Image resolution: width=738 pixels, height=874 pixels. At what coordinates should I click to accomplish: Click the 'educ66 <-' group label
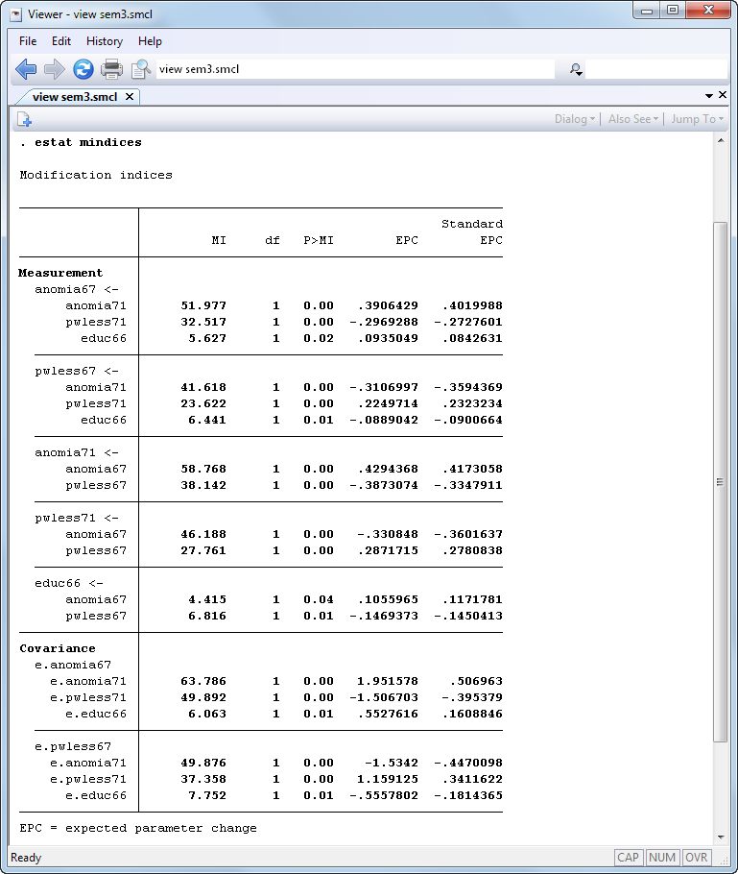(69, 583)
